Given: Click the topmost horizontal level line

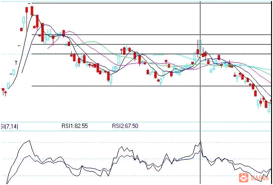Looking at the screenshot, I should pos(151,3).
